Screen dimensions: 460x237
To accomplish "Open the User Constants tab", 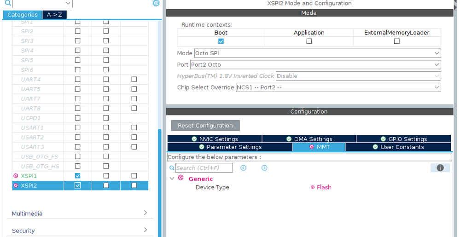I will click(x=398, y=147).
